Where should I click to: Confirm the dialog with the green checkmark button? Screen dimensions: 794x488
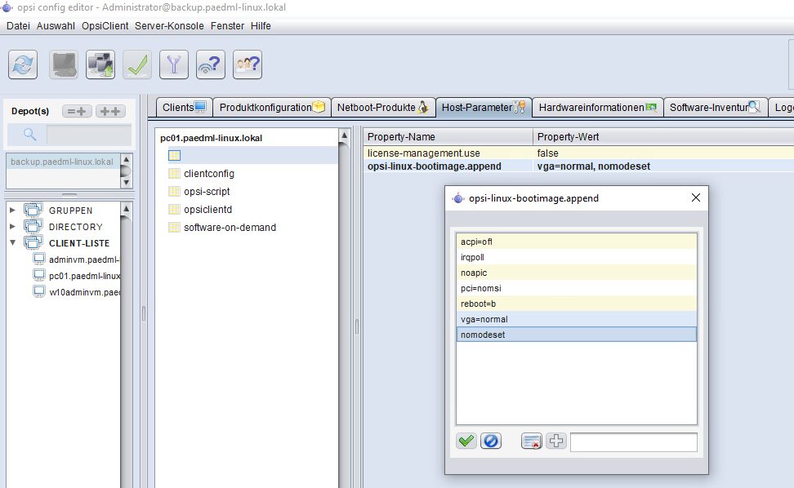(466, 441)
